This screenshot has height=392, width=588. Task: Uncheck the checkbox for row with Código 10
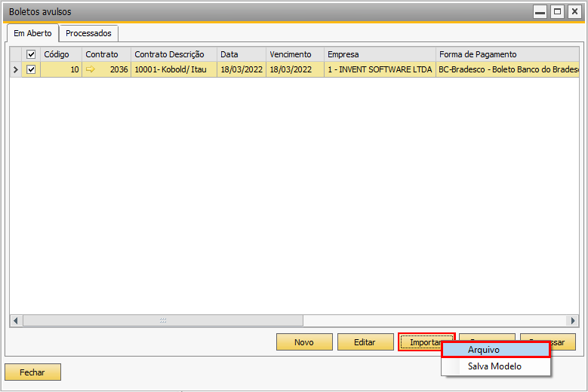tap(31, 69)
